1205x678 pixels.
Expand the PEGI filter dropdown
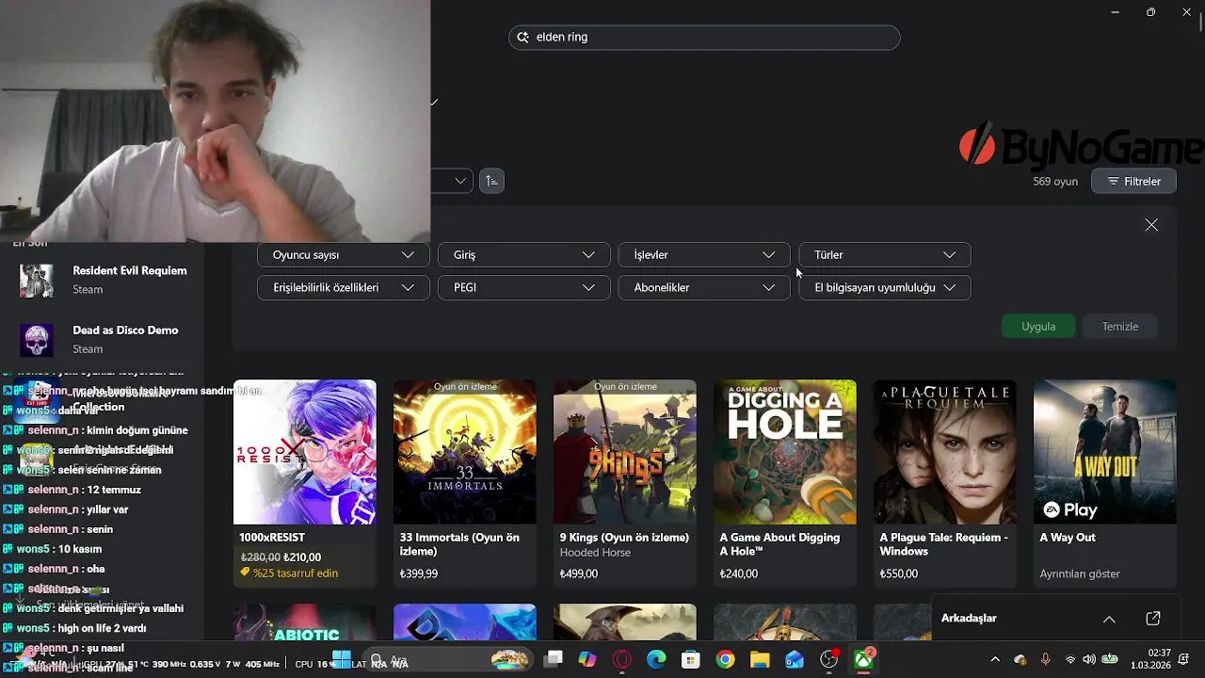pyautogui.click(x=523, y=287)
